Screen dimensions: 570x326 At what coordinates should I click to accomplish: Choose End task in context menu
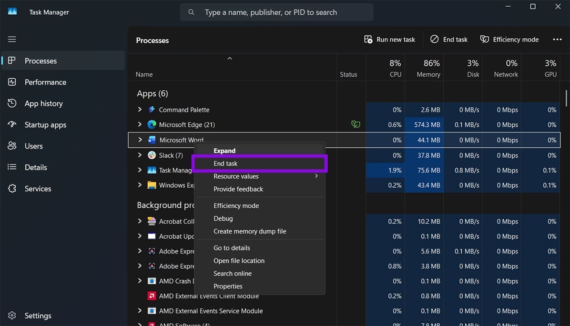click(260, 164)
